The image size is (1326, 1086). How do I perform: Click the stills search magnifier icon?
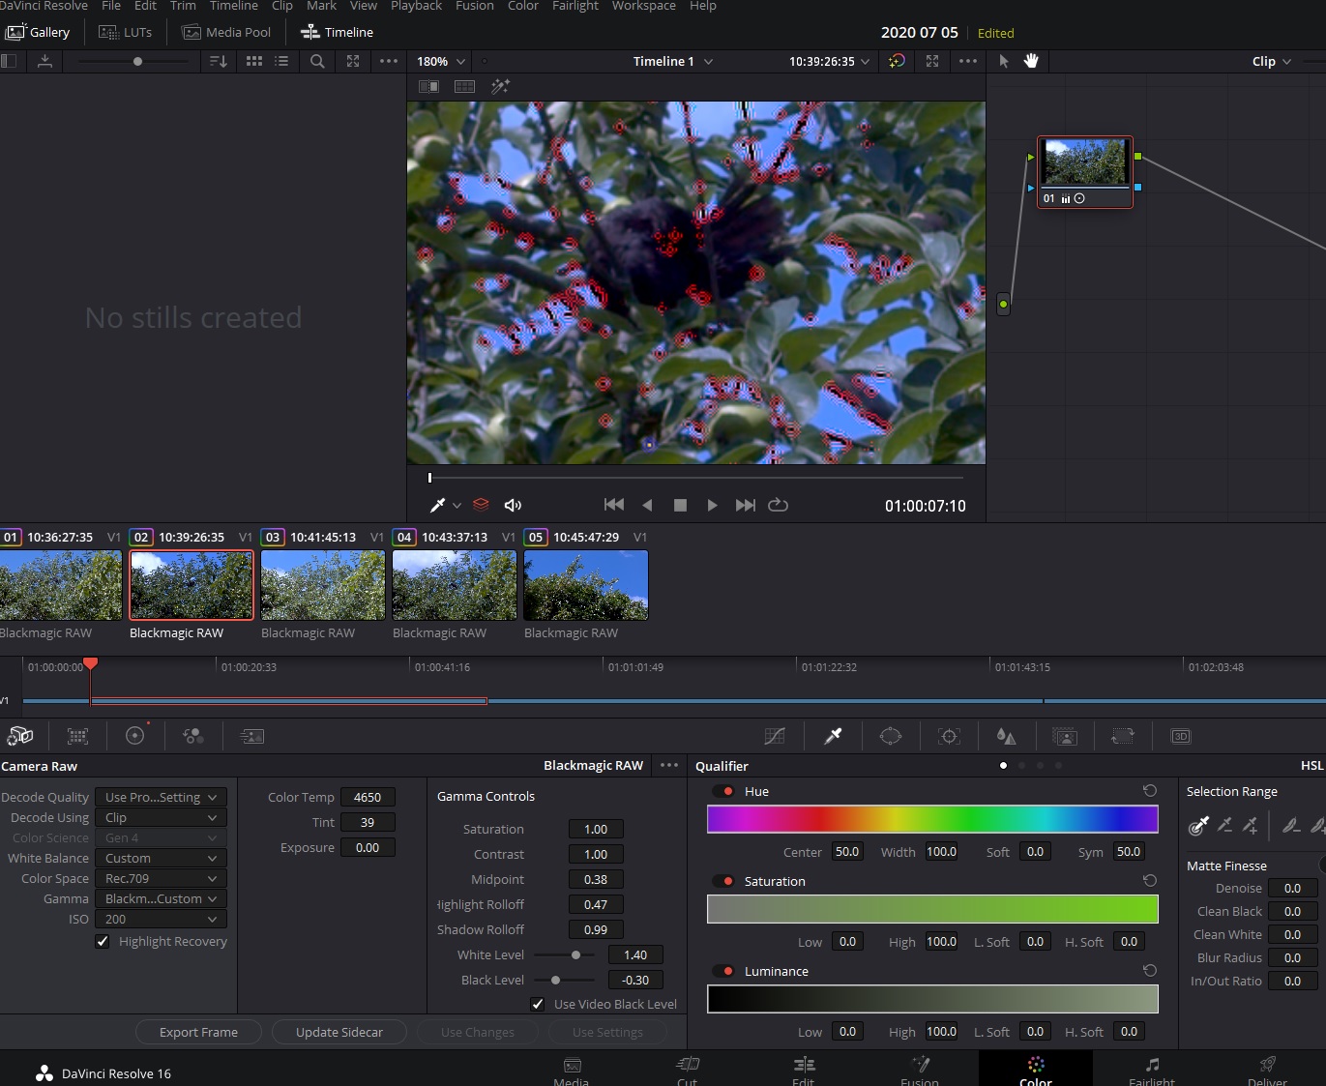tap(317, 61)
